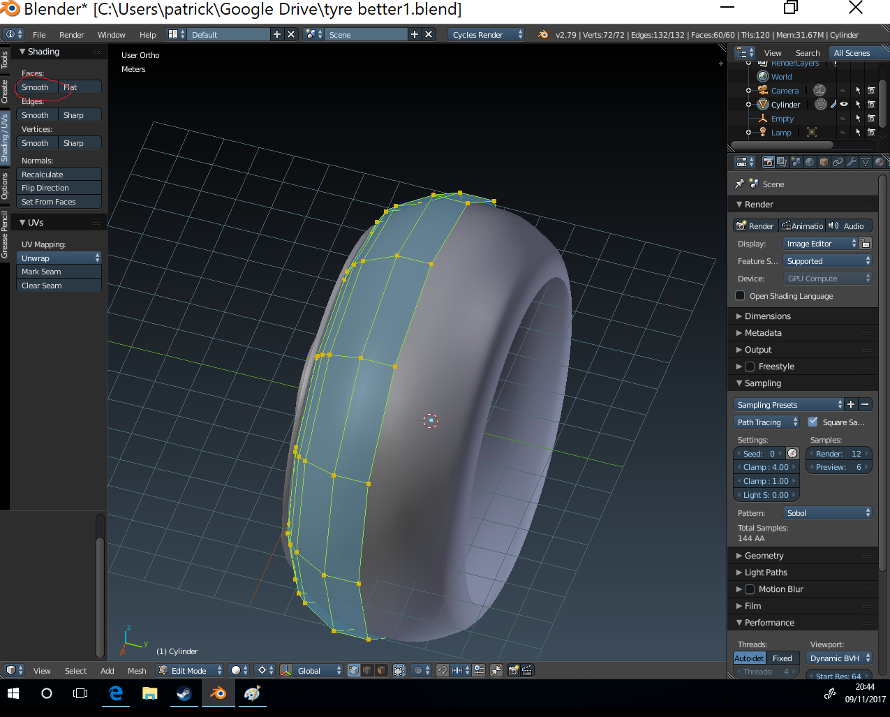Screen dimensions: 890x717
Task: Click the OpenGL render image icon
Action: (513, 670)
